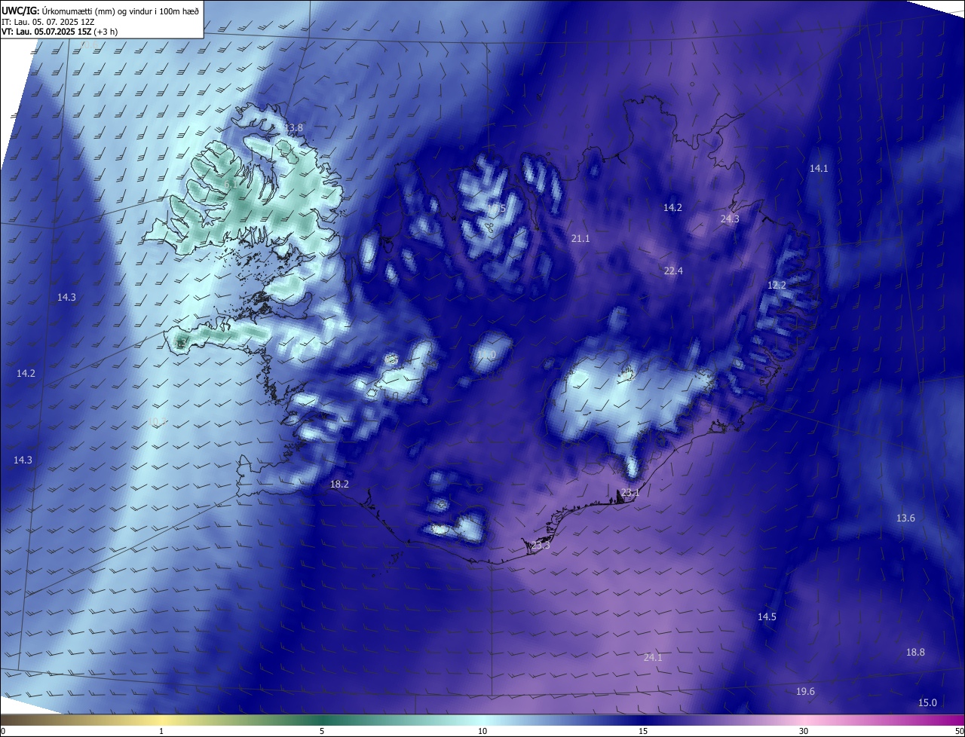Viewport: 965px width, 737px height.
Task: Click the 10.5 value label
Action: 496,209
